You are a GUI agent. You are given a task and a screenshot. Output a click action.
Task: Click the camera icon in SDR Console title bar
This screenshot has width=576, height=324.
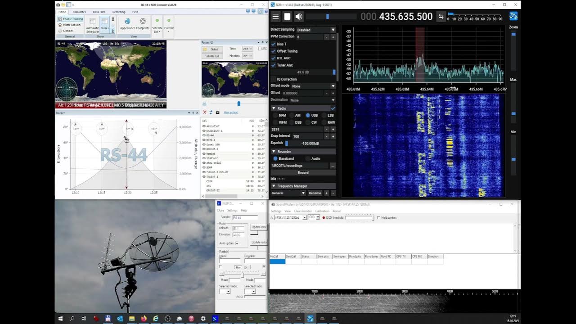point(58,4)
